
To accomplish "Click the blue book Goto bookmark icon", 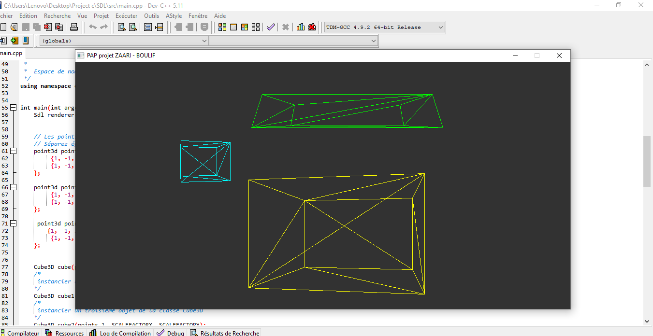I will (x=26, y=41).
